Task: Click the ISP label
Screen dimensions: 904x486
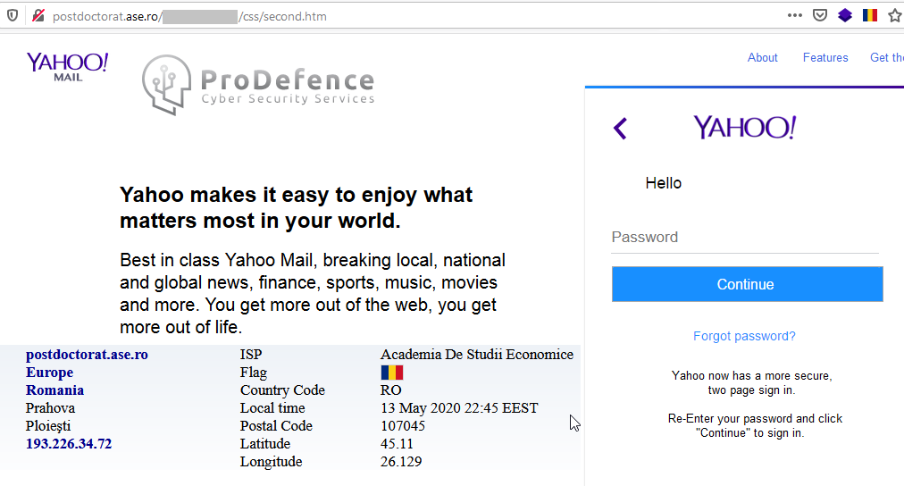Action: click(251, 355)
